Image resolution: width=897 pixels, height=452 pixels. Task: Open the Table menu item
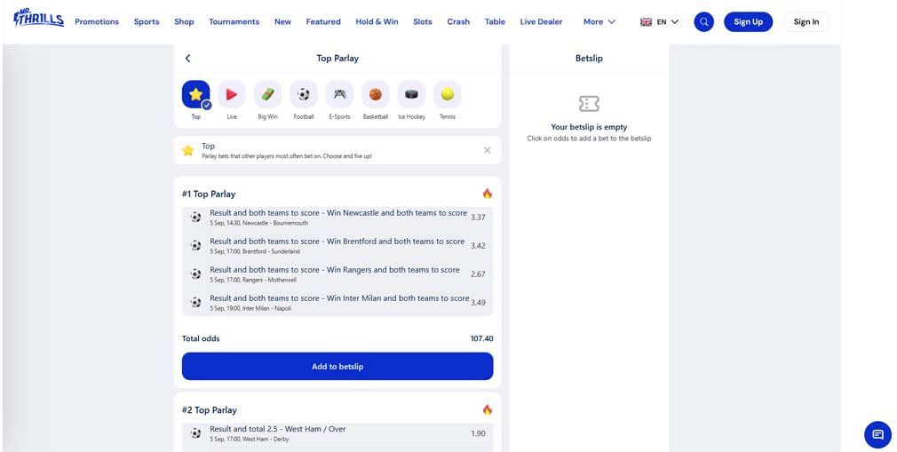(495, 21)
